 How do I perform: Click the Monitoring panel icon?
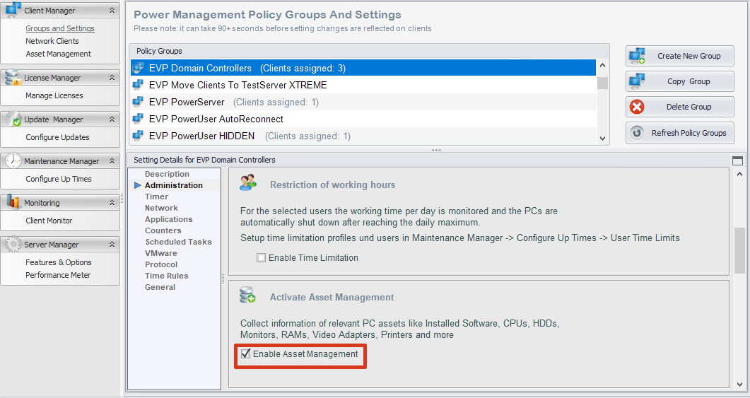pyautogui.click(x=13, y=203)
